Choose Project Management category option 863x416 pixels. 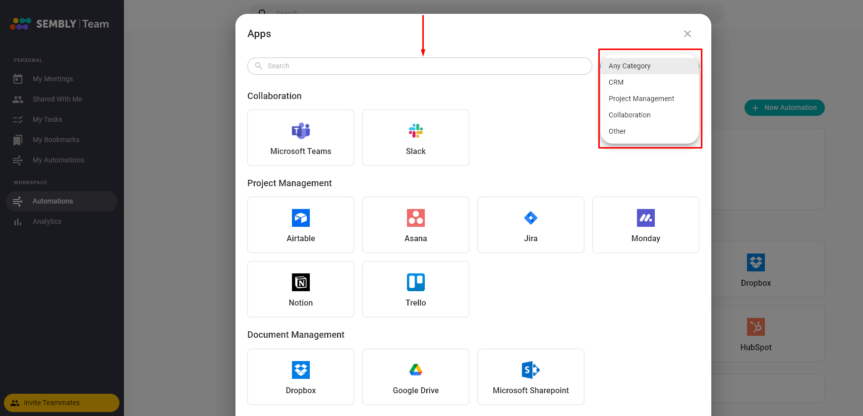tap(650, 99)
